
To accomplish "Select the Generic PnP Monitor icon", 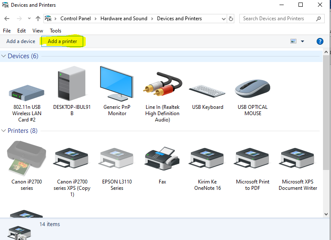I will click(117, 84).
